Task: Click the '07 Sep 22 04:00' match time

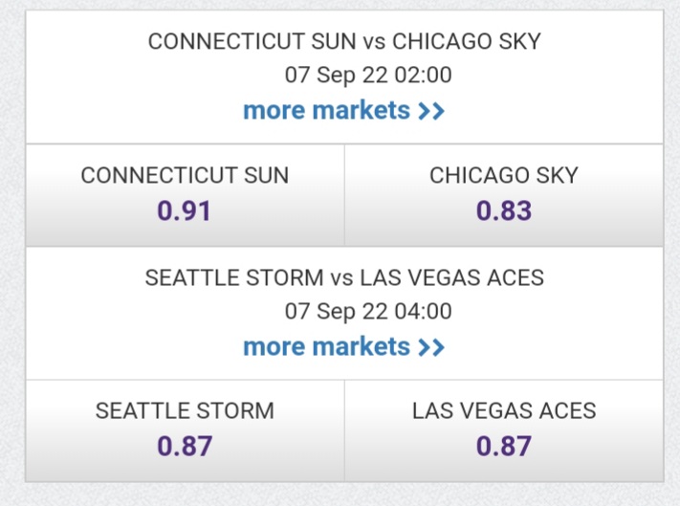Action: click(368, 311)
